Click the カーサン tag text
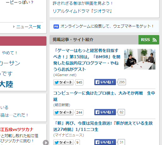The width and height of the screenshot is (162, 145). pos(10,63)
